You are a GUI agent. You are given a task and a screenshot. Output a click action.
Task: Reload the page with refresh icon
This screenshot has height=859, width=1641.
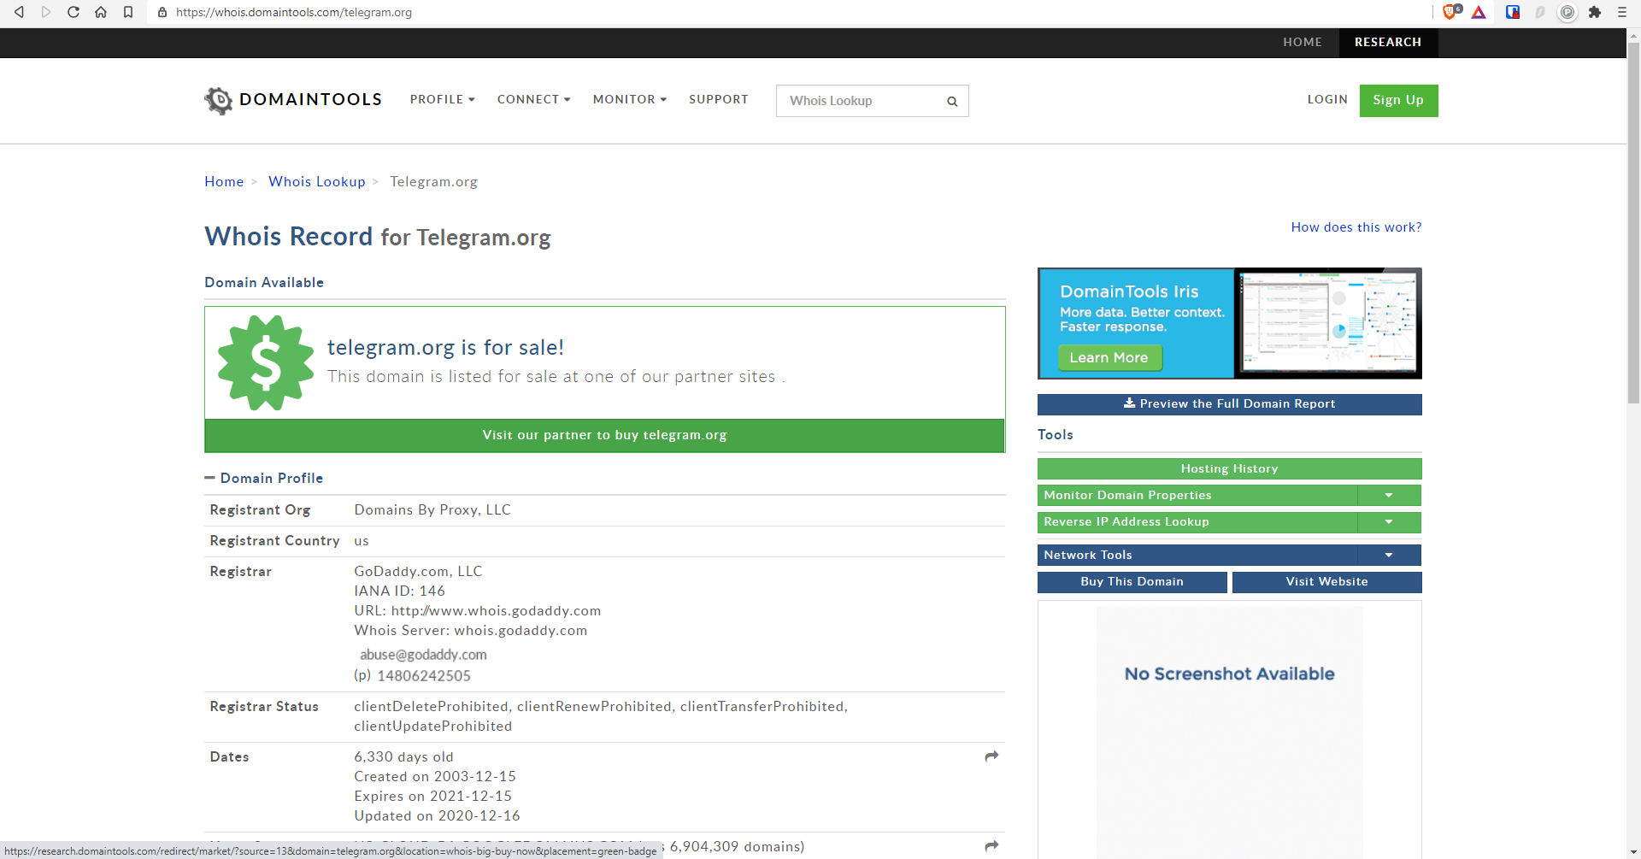(x=74, y=12)
